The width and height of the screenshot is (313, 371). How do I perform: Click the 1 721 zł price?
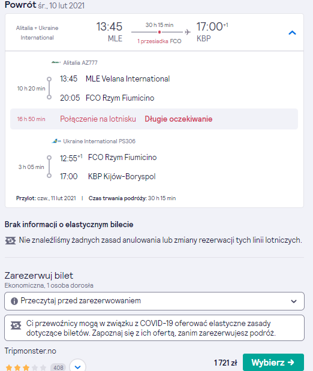[225, 363]
